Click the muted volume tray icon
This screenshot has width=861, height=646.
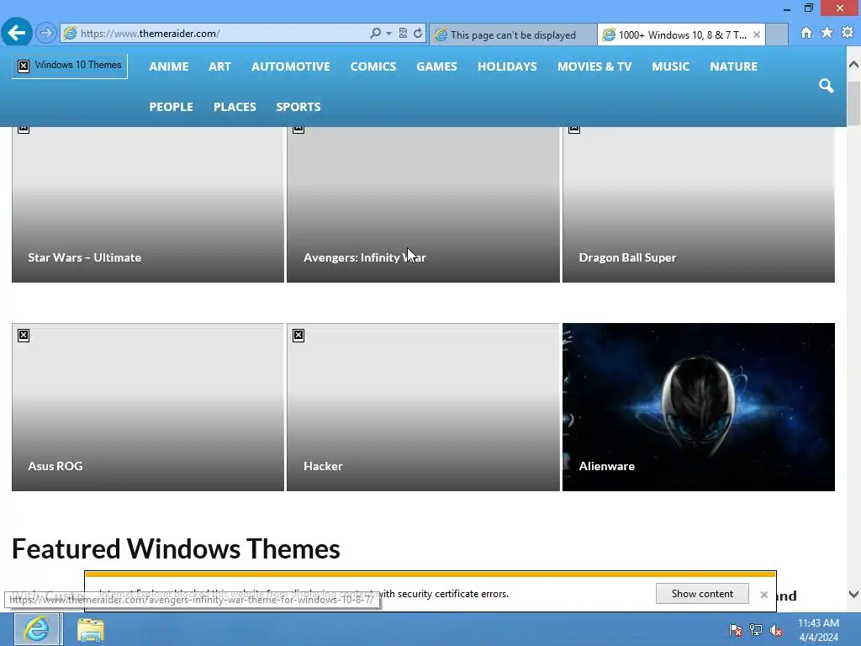click(x=776, y=630)
